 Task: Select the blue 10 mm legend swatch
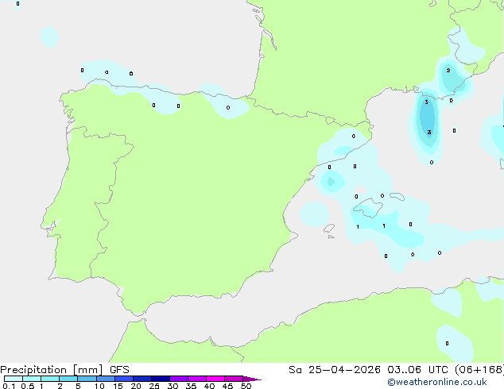[105, 379]
